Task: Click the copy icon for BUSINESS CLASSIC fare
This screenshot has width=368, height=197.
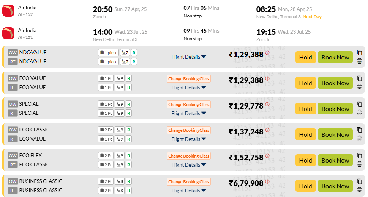Action: coord(359,181)
